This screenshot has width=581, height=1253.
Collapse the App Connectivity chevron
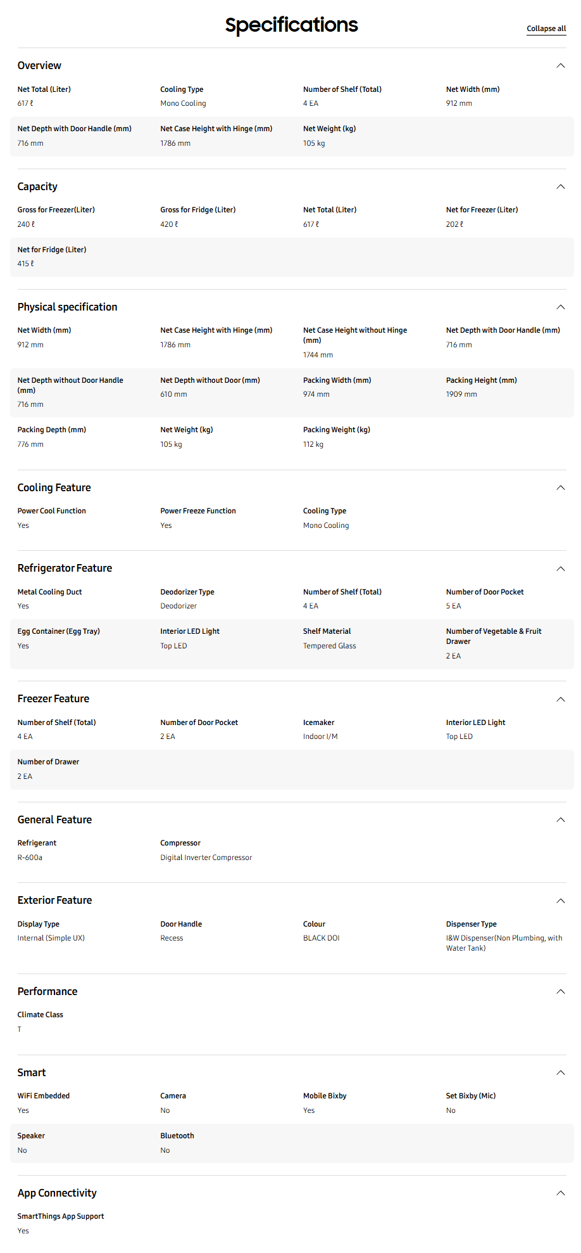560,1193
